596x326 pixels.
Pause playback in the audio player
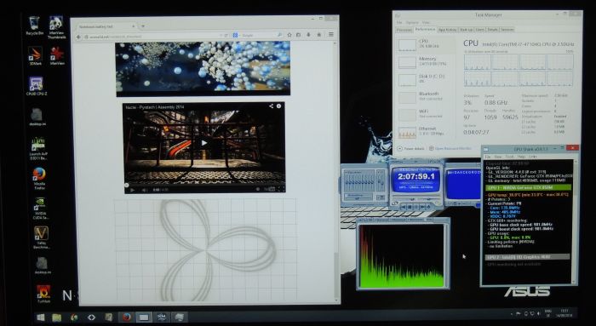[415, 207]
